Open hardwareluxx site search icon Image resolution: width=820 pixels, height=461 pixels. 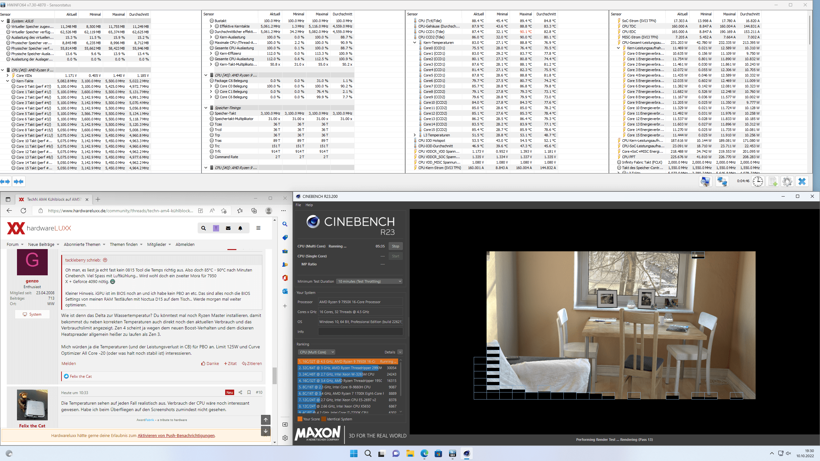click(203, 228)
